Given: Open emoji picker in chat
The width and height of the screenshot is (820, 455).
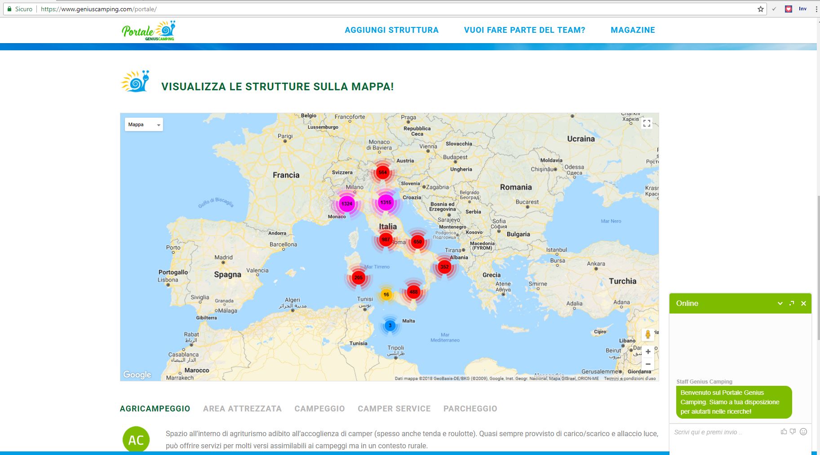Looking at the screenshot, I should coord(803,432).
